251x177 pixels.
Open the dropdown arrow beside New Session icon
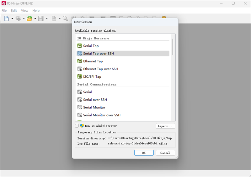[x=12, y=19]
